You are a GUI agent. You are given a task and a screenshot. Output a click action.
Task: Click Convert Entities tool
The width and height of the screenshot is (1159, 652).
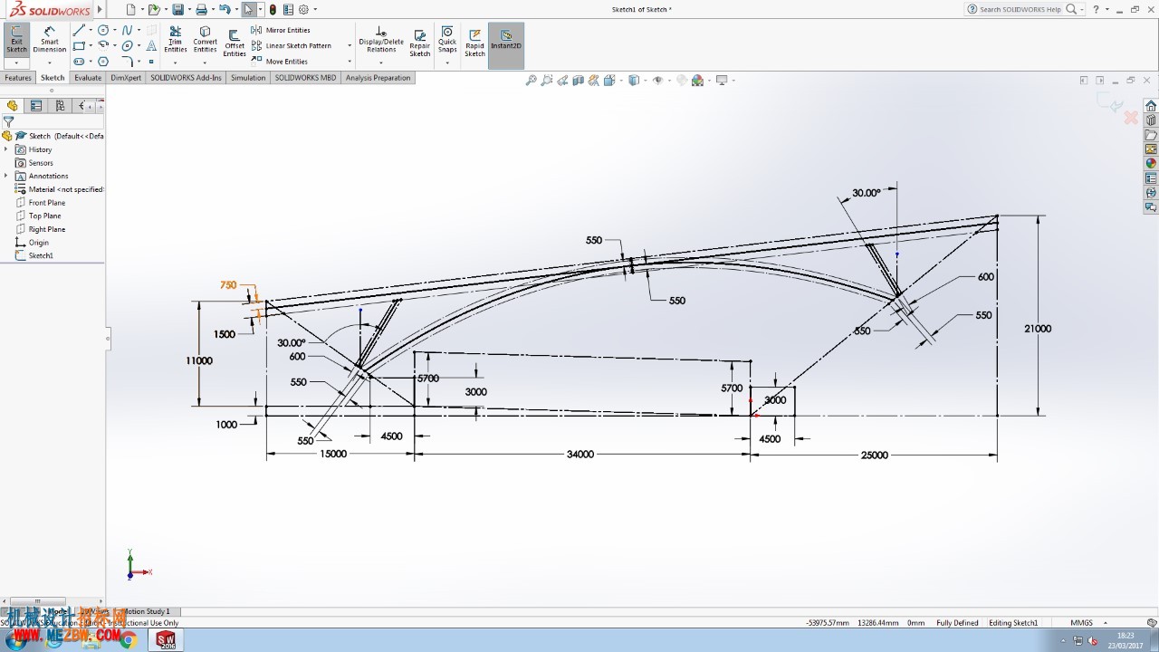click(206, 40)
